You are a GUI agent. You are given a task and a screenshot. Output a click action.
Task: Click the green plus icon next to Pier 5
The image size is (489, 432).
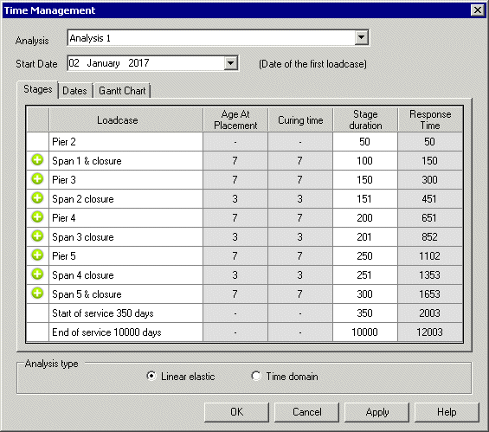(x=37, y=255)
